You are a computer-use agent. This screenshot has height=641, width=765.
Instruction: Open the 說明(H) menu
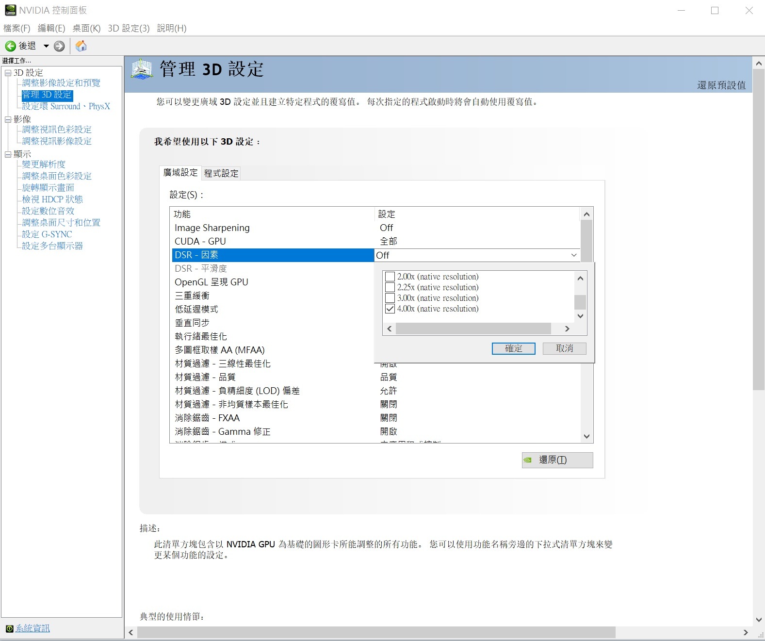(172, 28)
